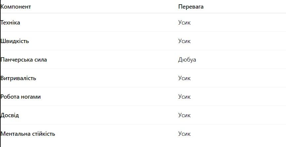Click 'Усик' in the Робота ногами row
The height and width of the screenshot is (147, 286).
(x=184, y=97)
